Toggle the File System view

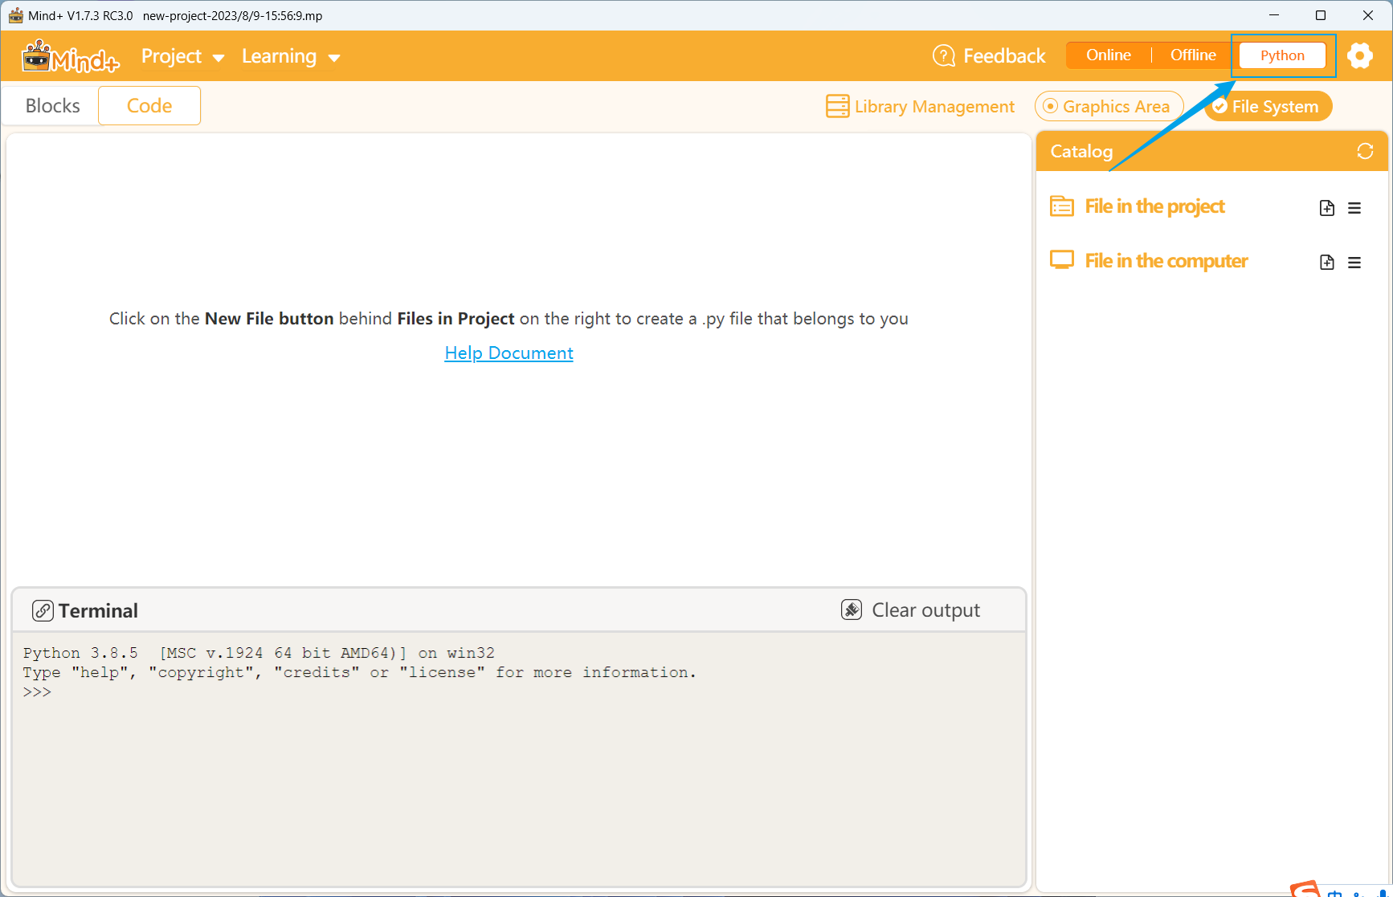(x=1267, y=105)
